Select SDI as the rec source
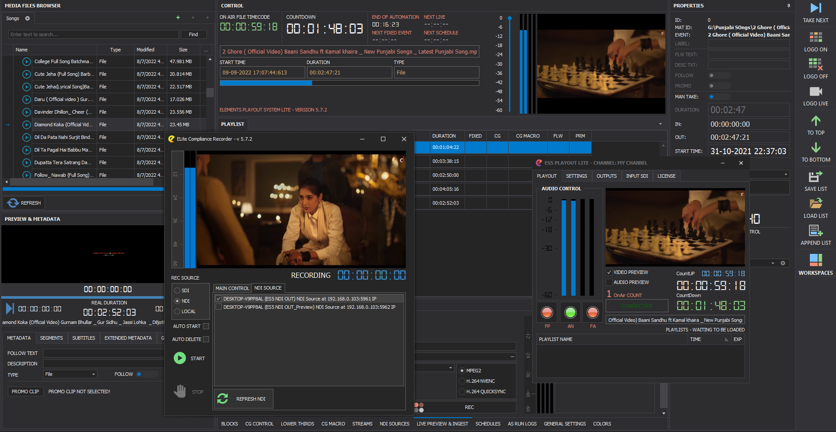This screenshot has height=432, width=836. tap(177, 290)
